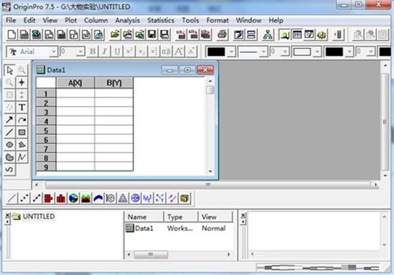Select Data1 in Project Explorer list
The image size is (394, 275).
140,228
